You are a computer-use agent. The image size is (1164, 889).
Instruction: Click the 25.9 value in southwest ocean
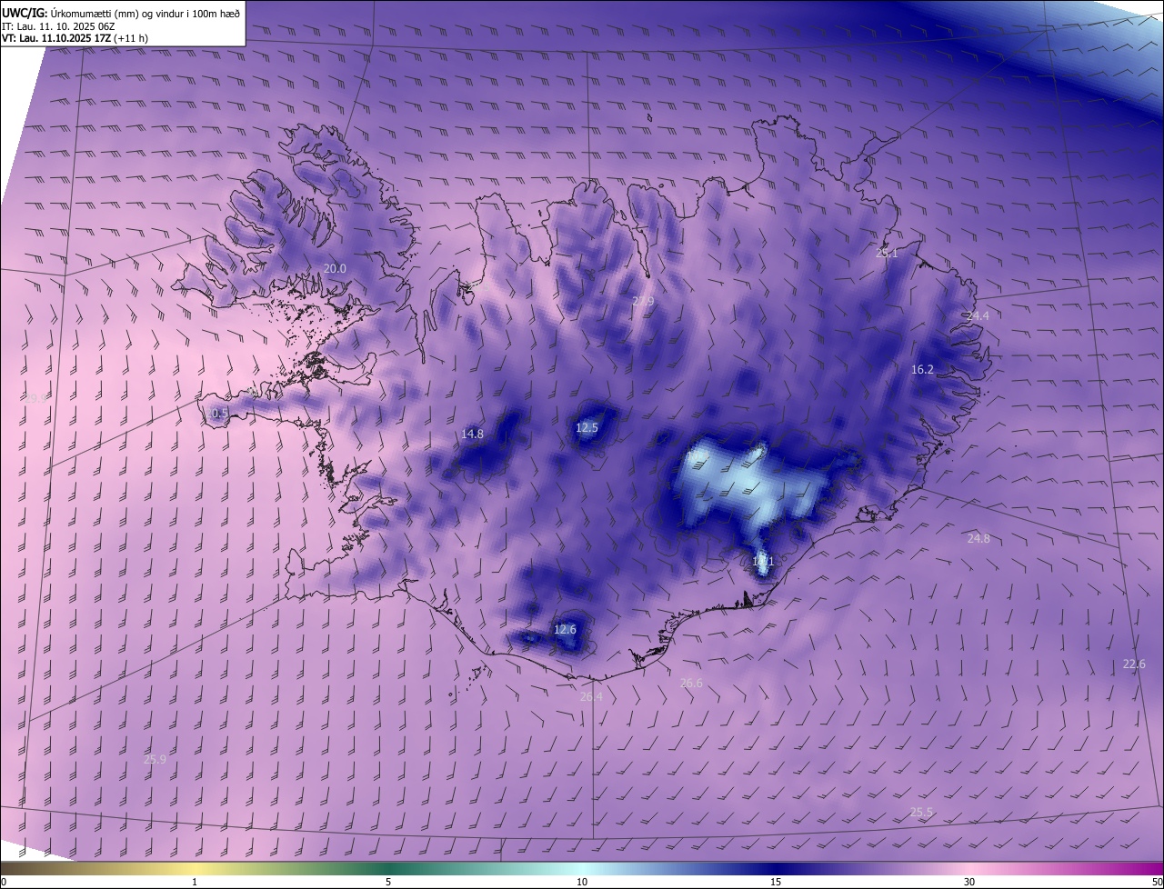click(x=156, y=759)
